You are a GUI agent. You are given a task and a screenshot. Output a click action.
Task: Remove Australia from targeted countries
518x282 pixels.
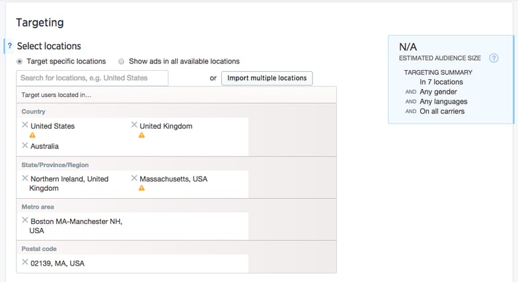[25, 145]
